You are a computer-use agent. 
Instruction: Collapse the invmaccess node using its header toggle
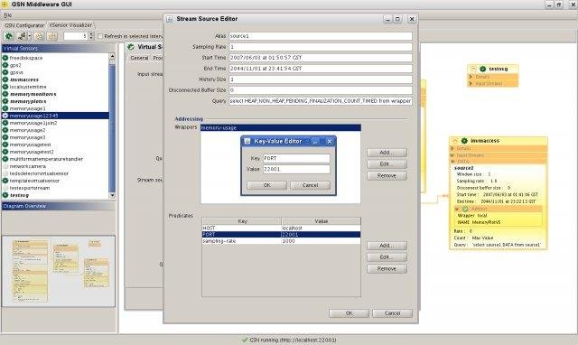[454, 140]
